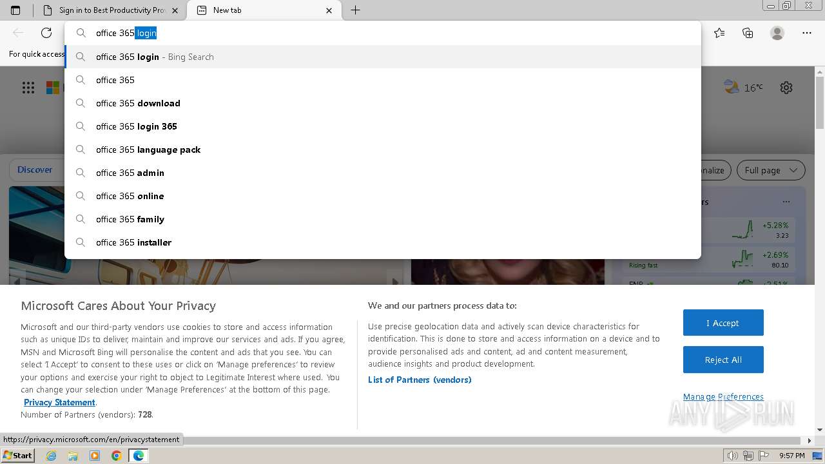Launch Google Chrome from the taskbar
The height and width of the screenshot is (464, 825).
point(116,456)
